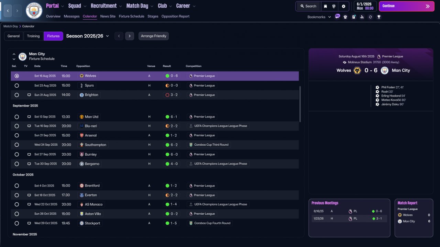The width and height of the screenshot is (440, 247).
Task: Select the Stockport fixture radio button
Action: 17,223
